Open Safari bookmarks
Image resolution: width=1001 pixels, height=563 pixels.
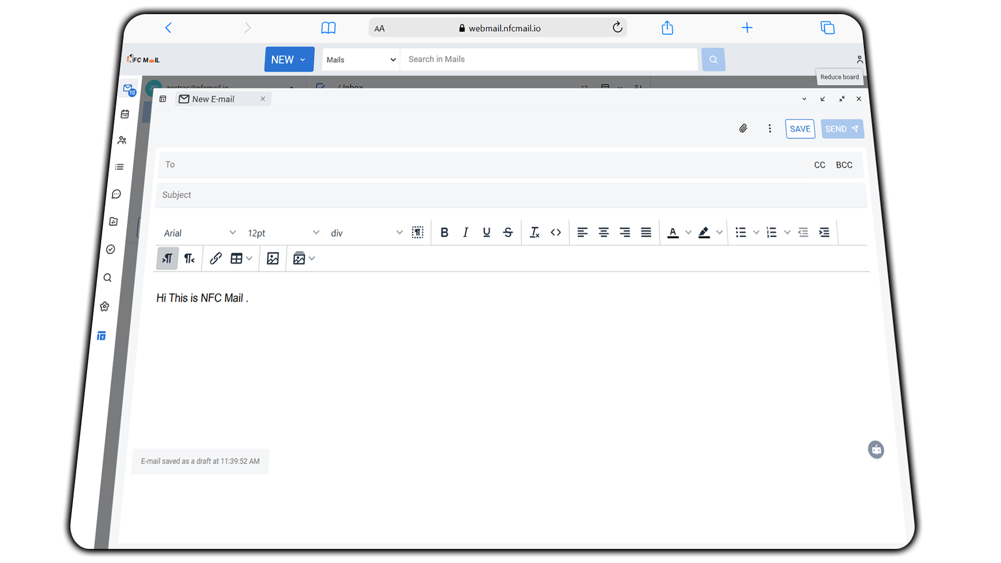click(328, 28)
